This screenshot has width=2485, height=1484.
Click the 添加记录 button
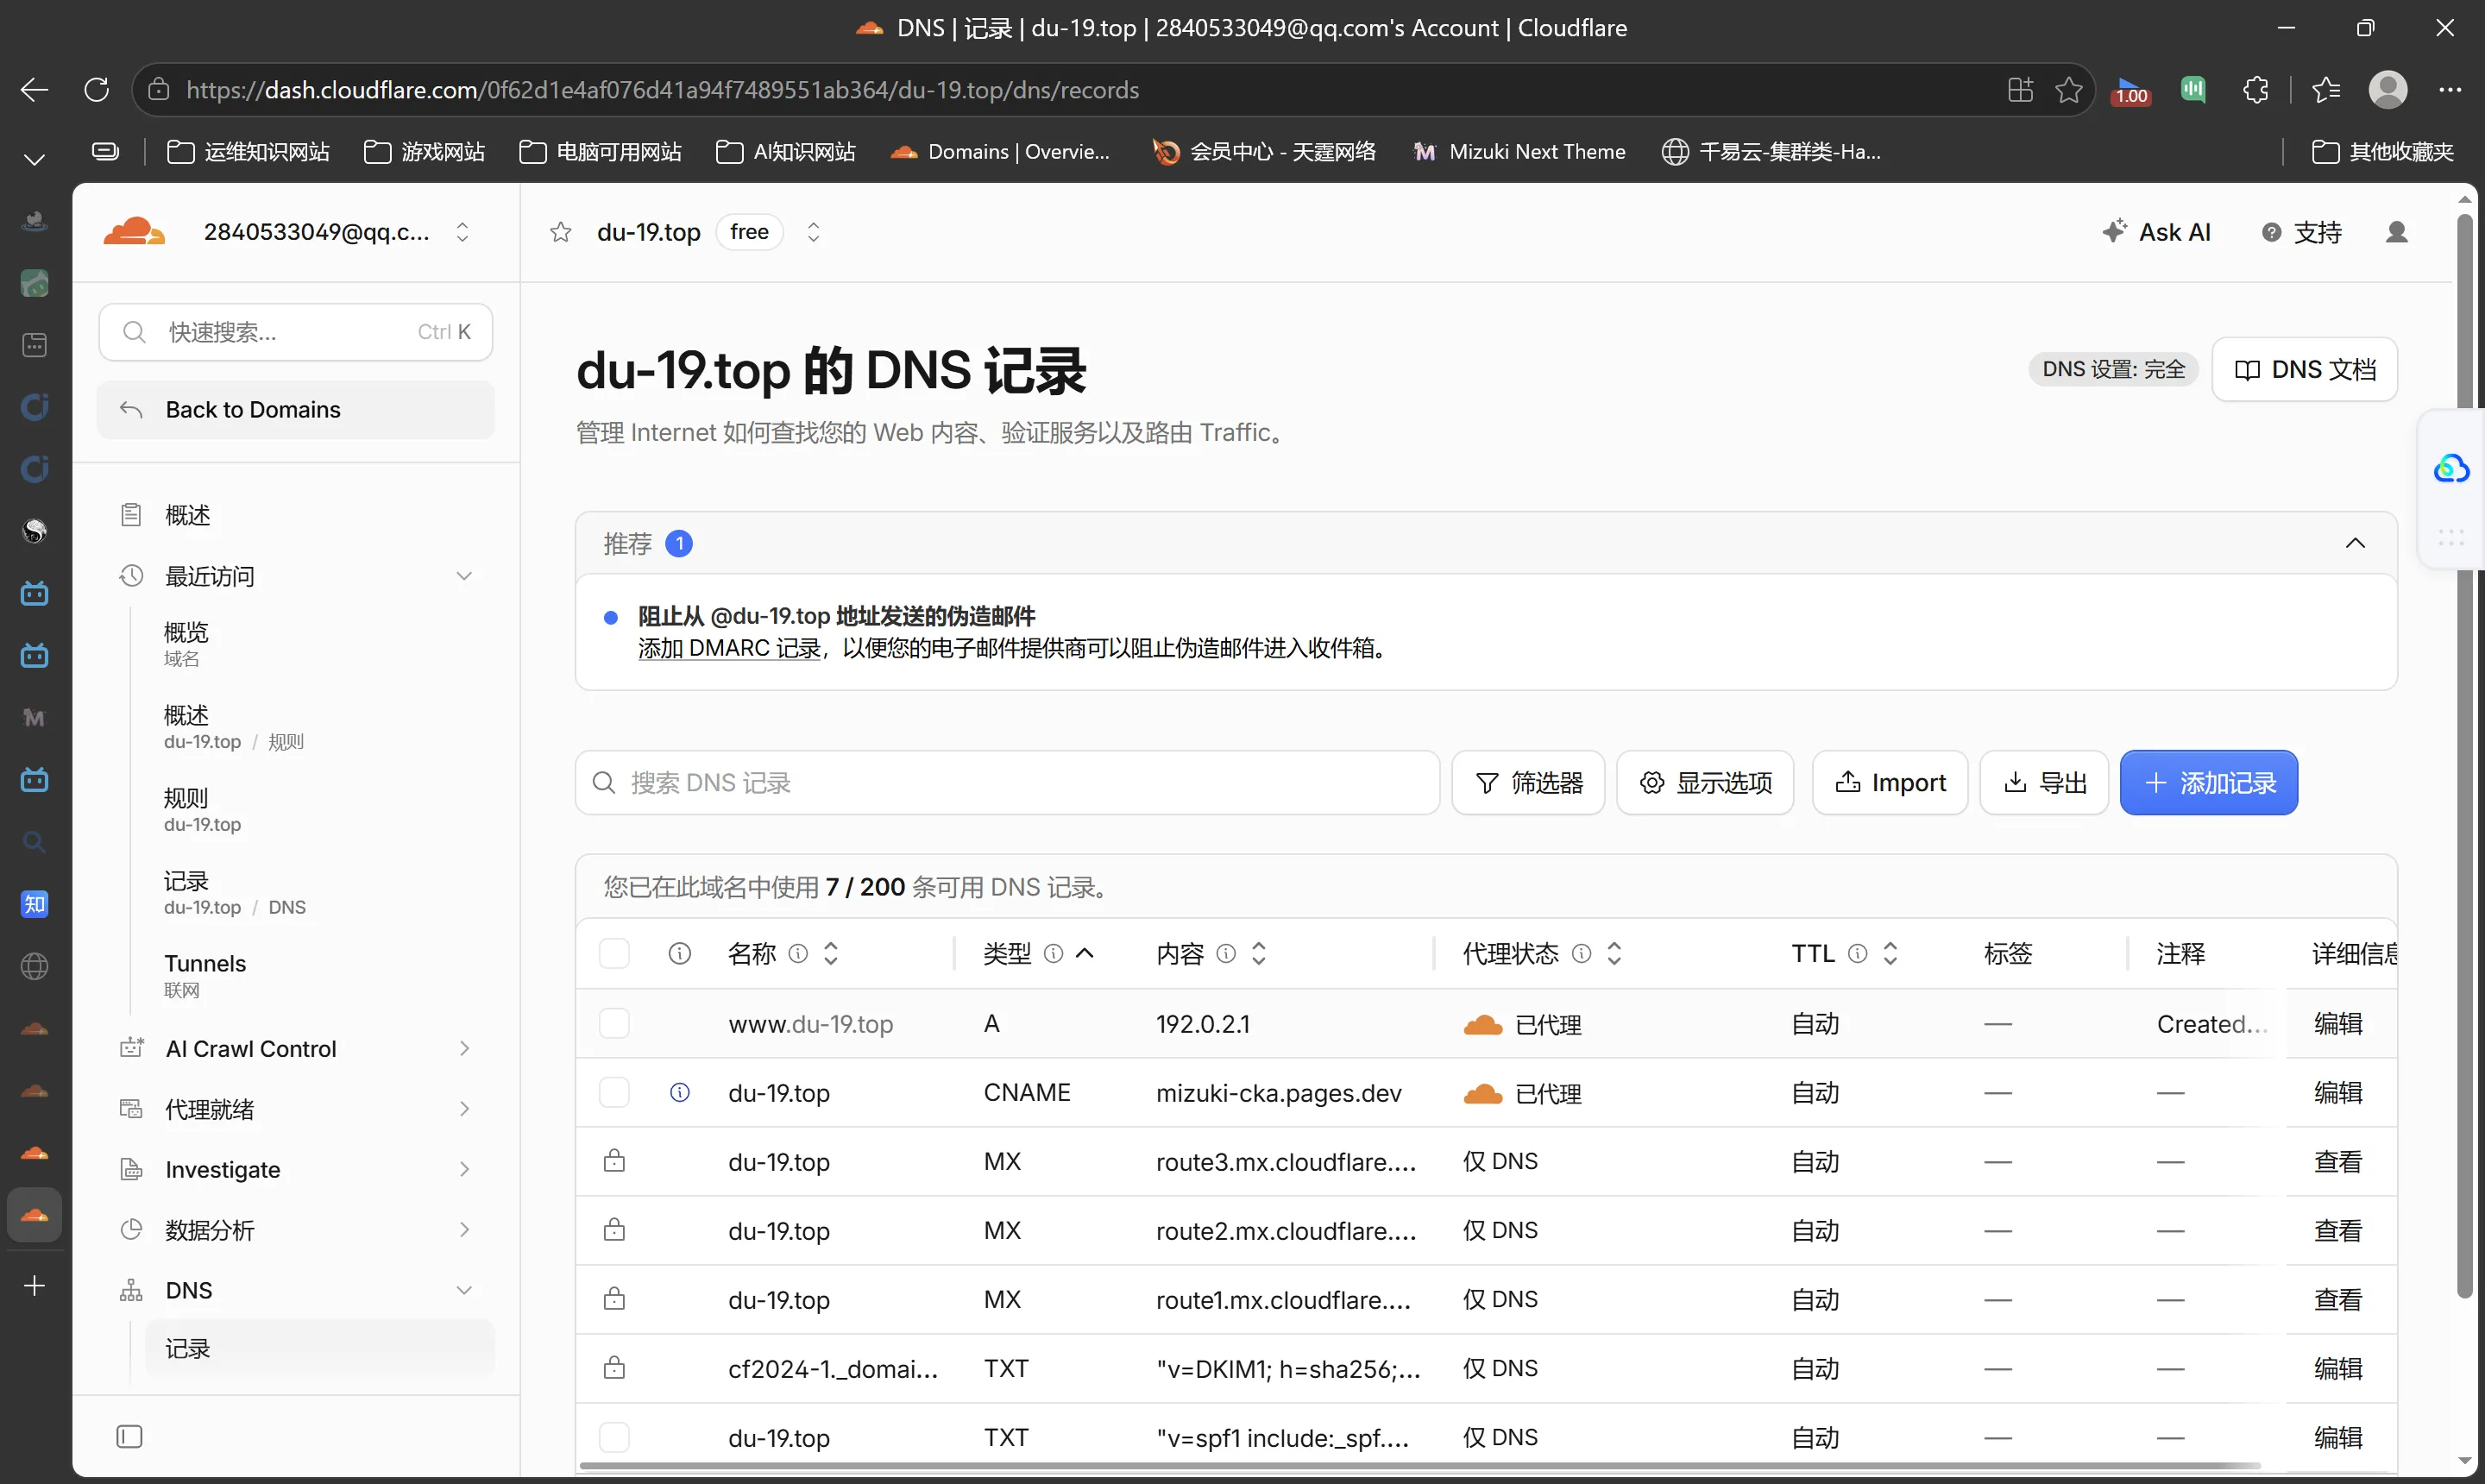(x=2208, y=782)
